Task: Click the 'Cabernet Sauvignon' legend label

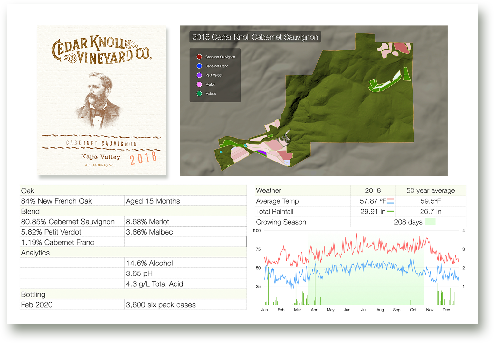Action: pos(220,57)
